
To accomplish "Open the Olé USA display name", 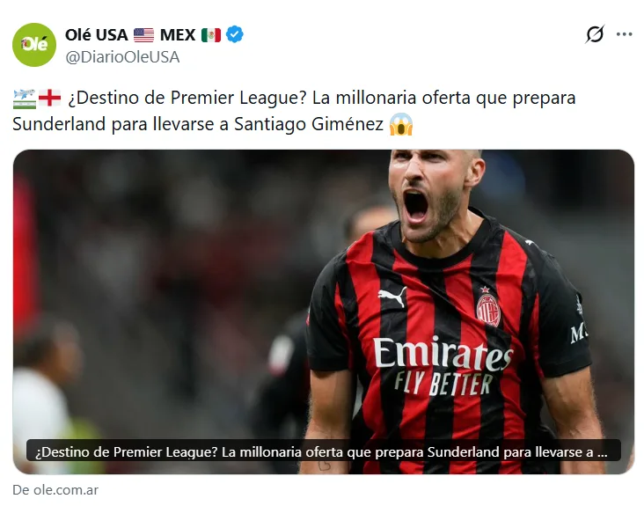I will pyautogui.click(x=97, y=35).
